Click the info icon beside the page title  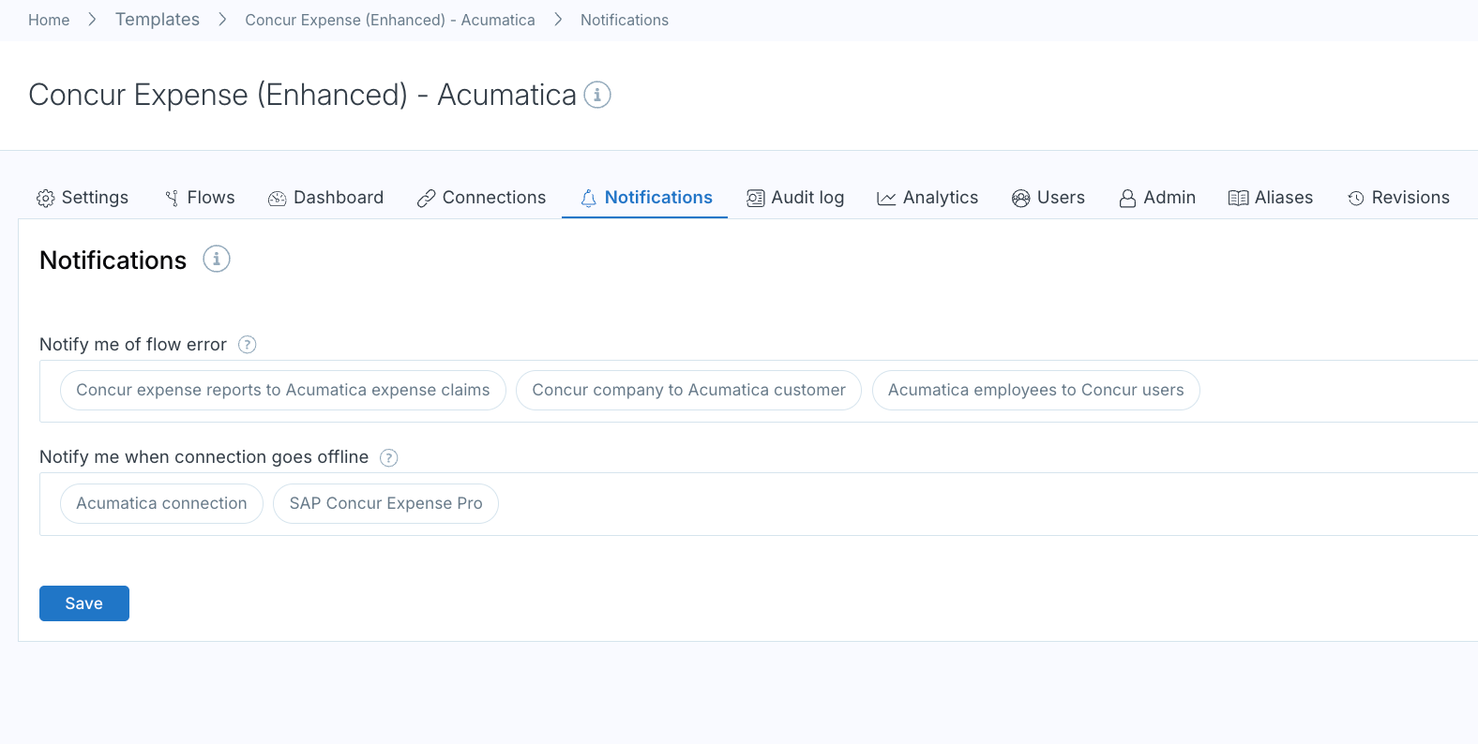pos(597,95)
